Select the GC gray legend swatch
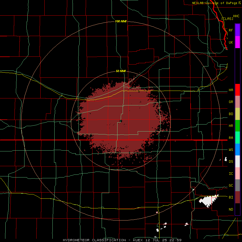The width and height of the screenshot is (242, 242). tap(237, 185)
